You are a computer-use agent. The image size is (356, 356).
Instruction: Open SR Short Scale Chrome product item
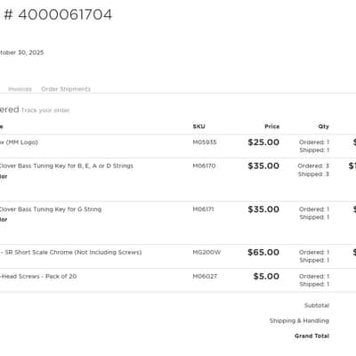[x=70, y=252]
